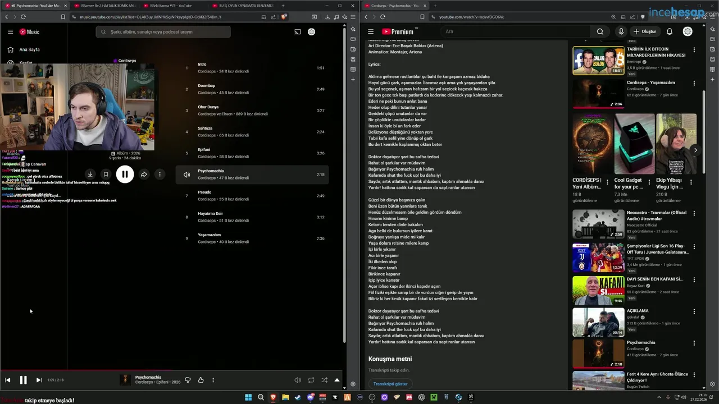Screen dimensions: 719x404
Task: Click the YouTube Music logo
Action: click(29, 32)
